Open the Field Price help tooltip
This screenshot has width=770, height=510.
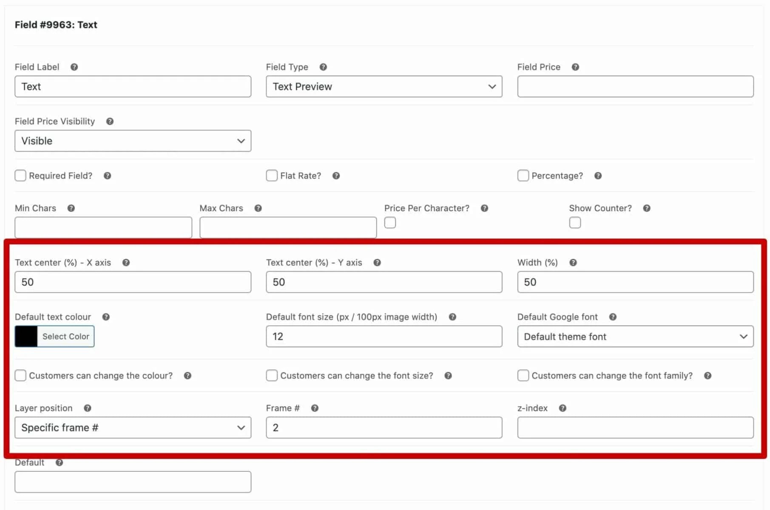pos(575,67)
